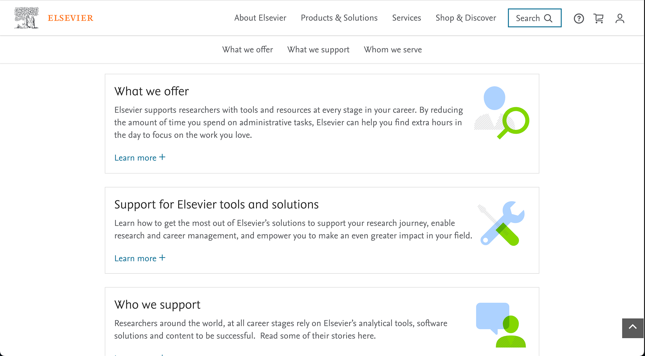
Task: Jump to What we offer section tab
Action: tap(248, 50)
